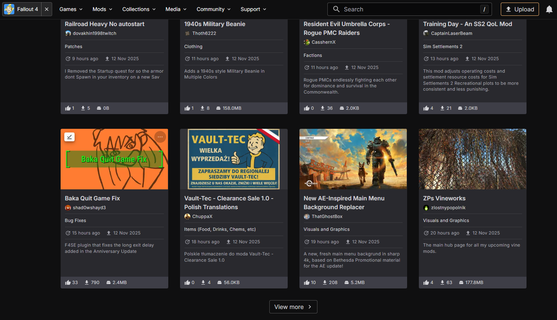Click the Fallout 4 game icon
557x320 pixels.
9,9
